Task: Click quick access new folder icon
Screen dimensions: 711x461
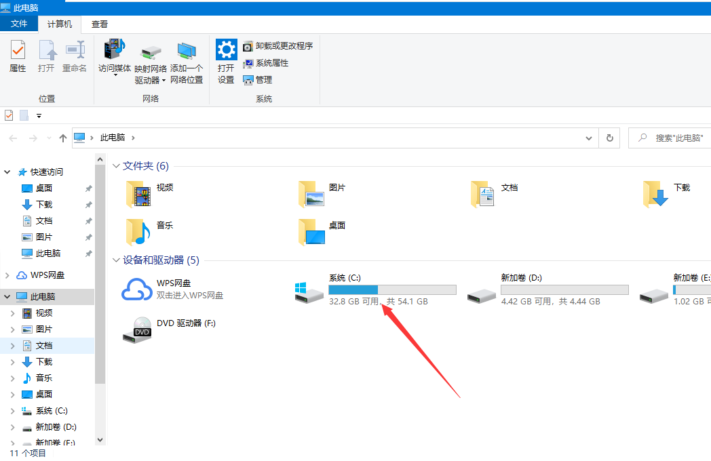Action: coord(24,115)
